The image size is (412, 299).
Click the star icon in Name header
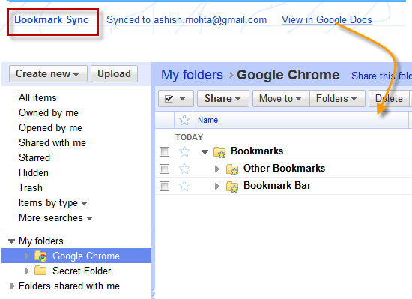click(184, 120)
